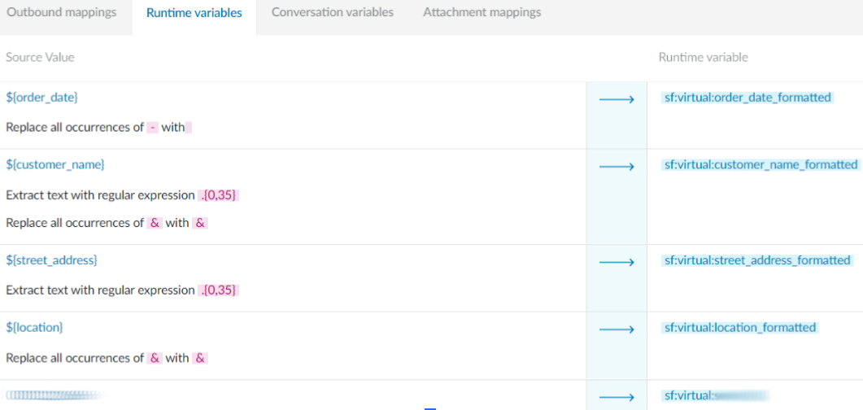Switch to Conversation variables tab

(332, 12)
